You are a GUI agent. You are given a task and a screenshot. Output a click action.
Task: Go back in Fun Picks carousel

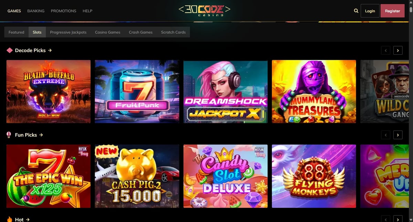(386, 135)
